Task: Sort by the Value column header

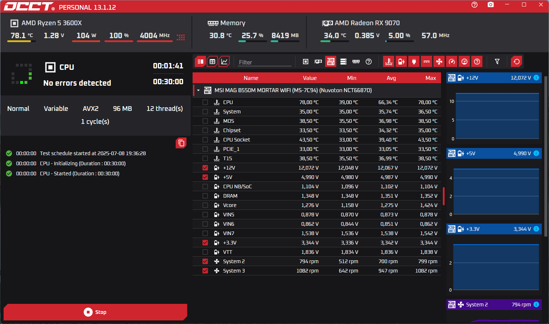Action: tap(310, 78)
